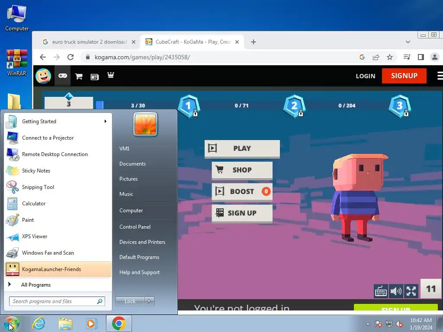Open Windows Fax and Scan
This screenshot has height=332, width=443.
click(58, 252)
